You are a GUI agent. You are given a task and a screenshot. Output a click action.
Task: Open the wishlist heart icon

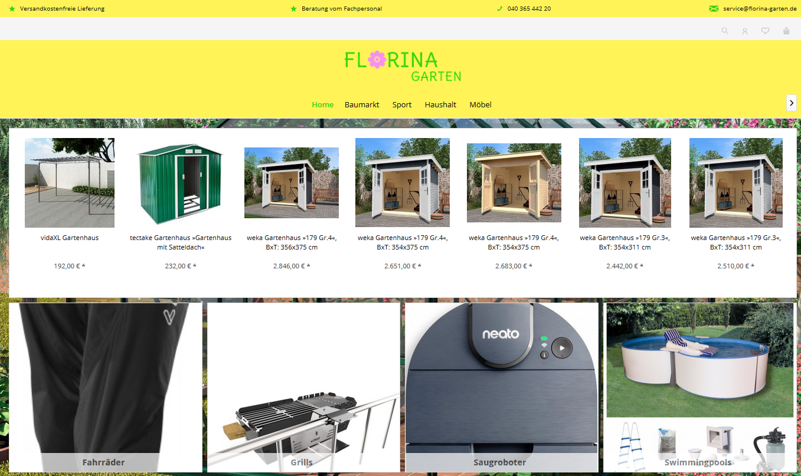point(765,31)
